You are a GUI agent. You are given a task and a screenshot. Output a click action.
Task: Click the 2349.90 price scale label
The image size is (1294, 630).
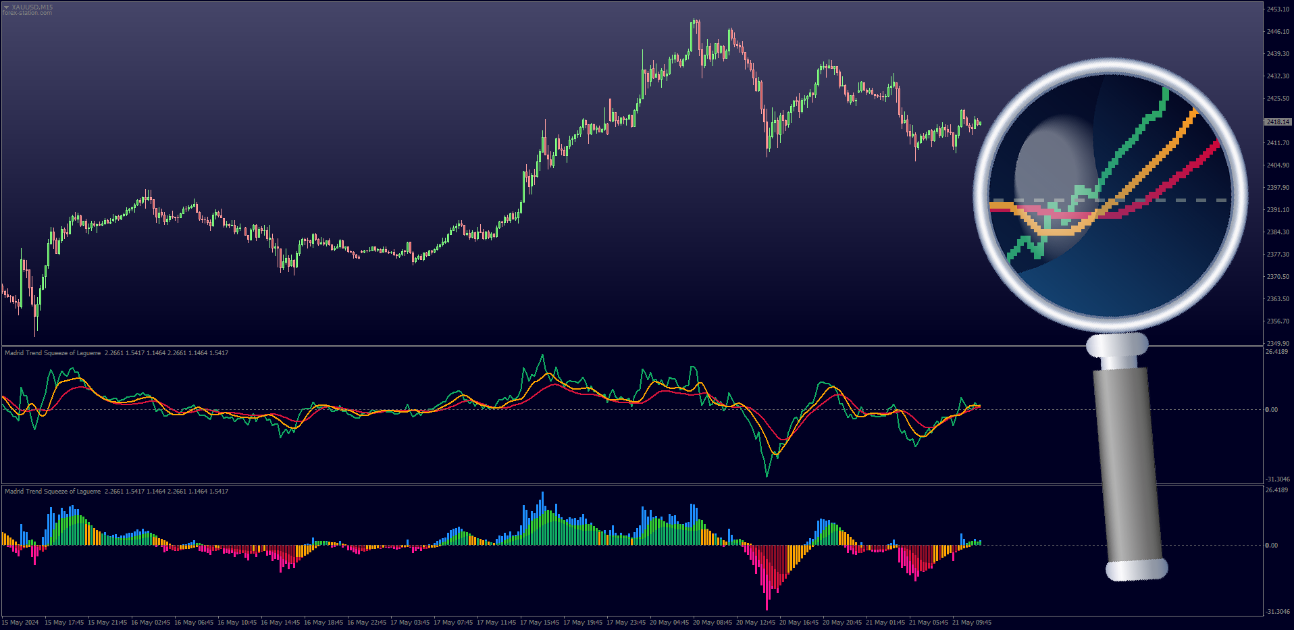[x=1278, y=343]
